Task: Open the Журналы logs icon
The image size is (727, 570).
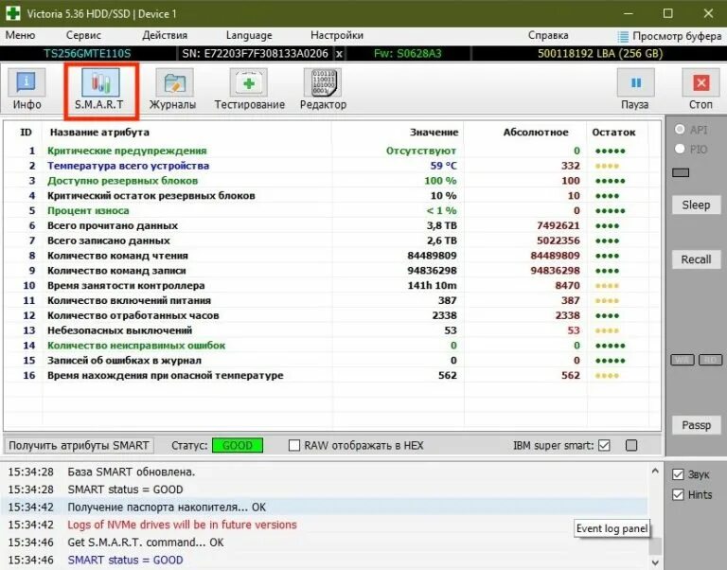Action: pyautogui.click(x=174, y=82)
